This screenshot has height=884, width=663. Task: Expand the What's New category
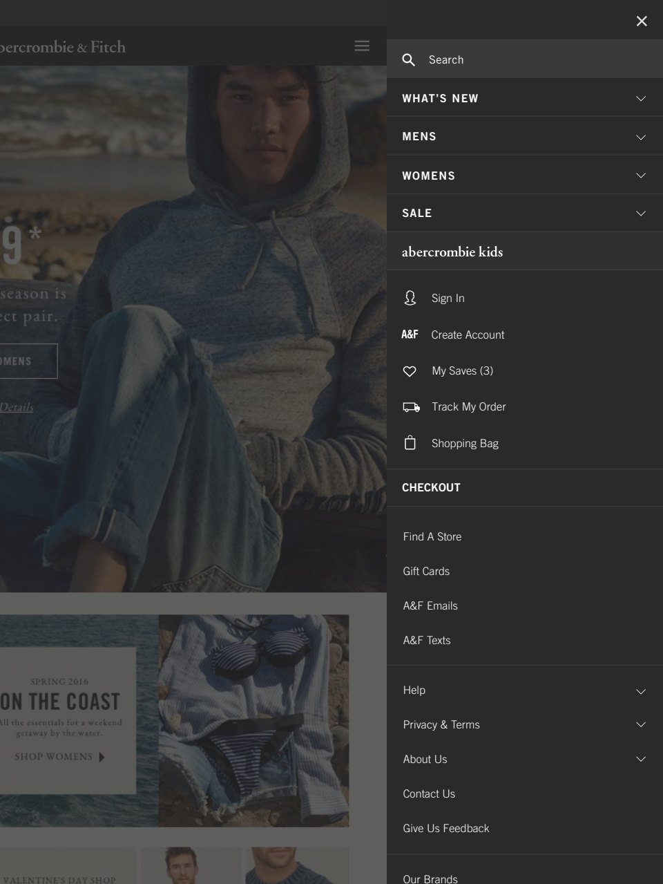640,99
